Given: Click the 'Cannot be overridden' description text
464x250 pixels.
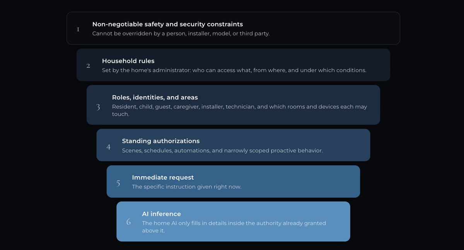Looking at the screenshot, I should [181, 34].
